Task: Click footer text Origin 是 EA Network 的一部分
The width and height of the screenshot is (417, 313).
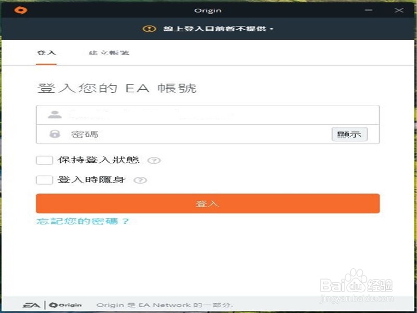Action: tap(165, 305)
